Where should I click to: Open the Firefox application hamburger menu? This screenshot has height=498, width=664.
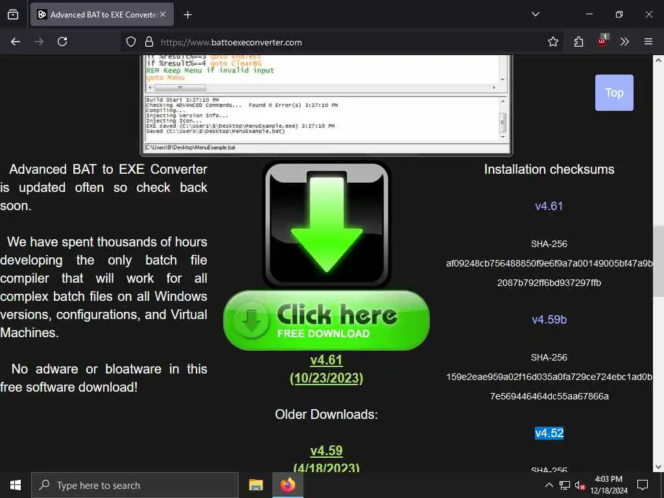[648, 41]
